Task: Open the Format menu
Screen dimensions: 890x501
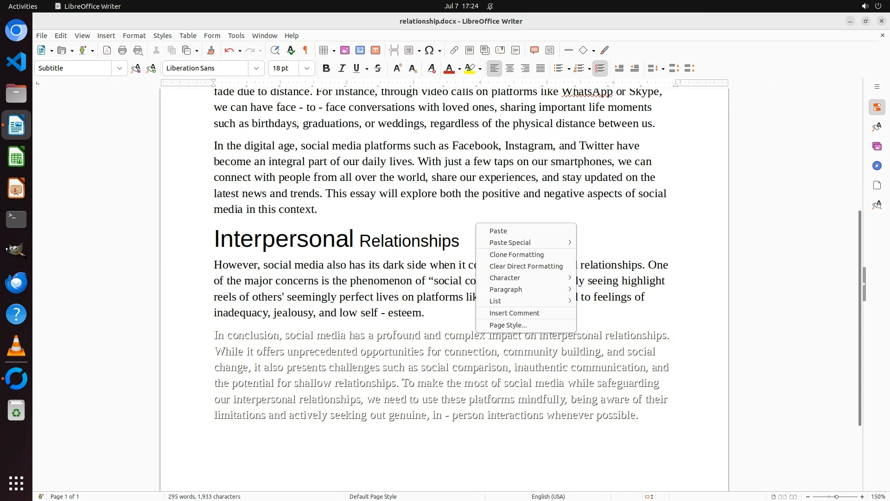Action: (x=134, y=35)
